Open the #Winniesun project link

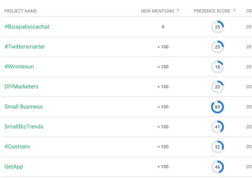19,67
